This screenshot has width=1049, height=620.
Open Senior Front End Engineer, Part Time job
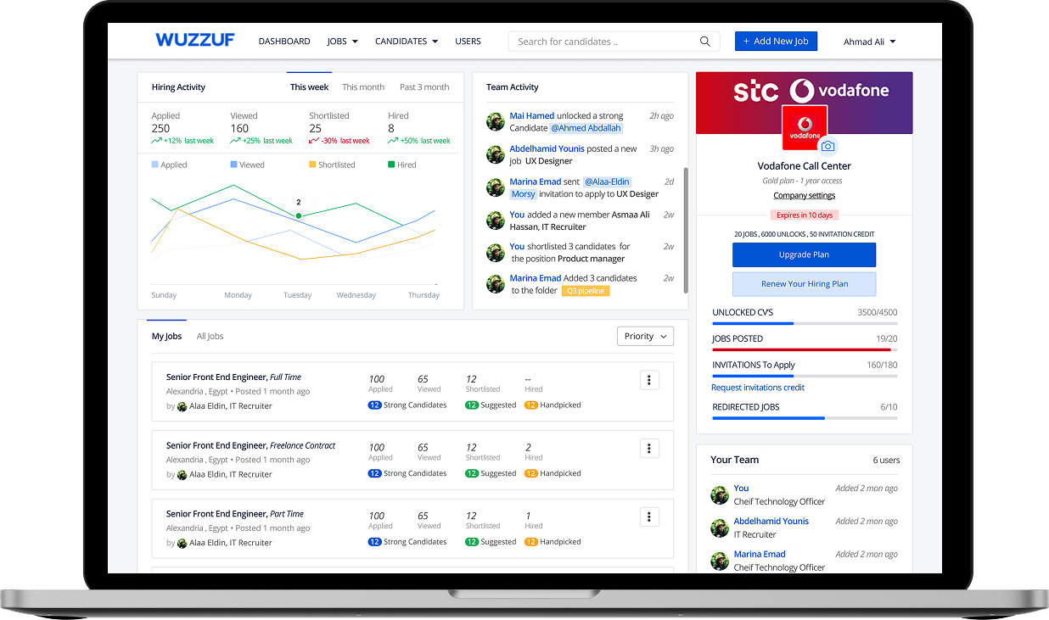coord(235,514)
